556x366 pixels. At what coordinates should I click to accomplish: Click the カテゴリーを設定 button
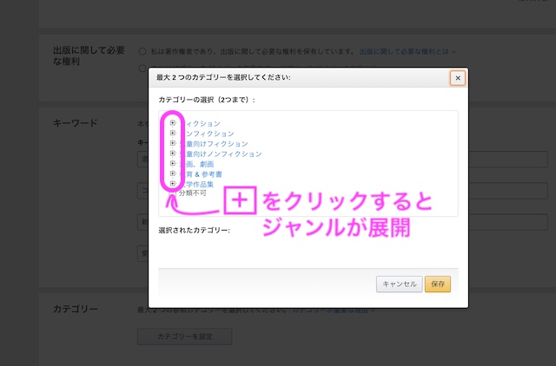184,337
